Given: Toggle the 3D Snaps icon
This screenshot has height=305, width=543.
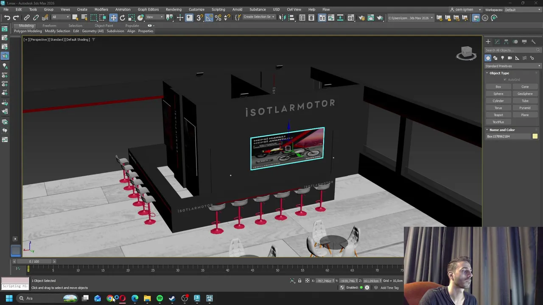Looking at the screenshot, I should pyautogui.click(x=199, y=17).
